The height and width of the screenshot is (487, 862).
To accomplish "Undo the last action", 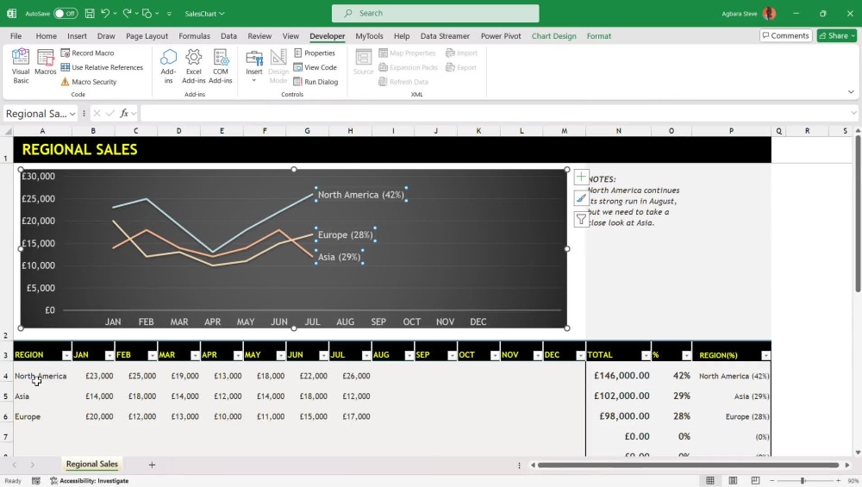I will tap(105, 13).
